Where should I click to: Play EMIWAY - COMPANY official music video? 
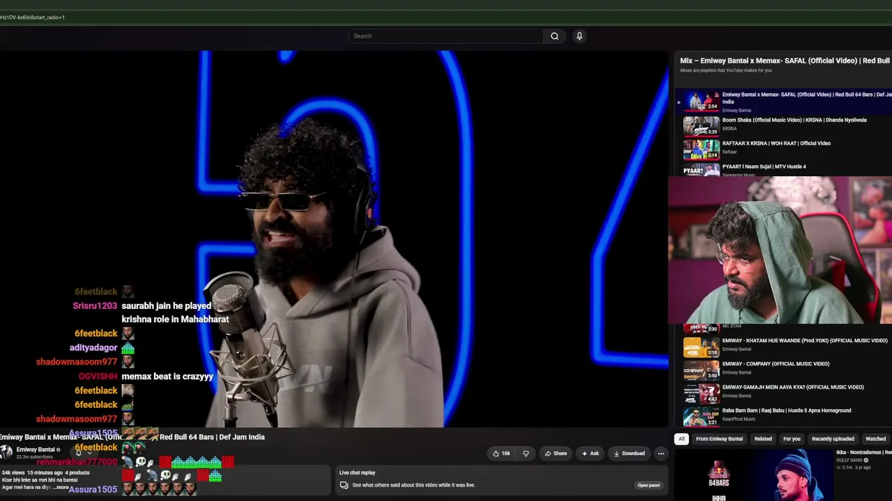point(776,364)
